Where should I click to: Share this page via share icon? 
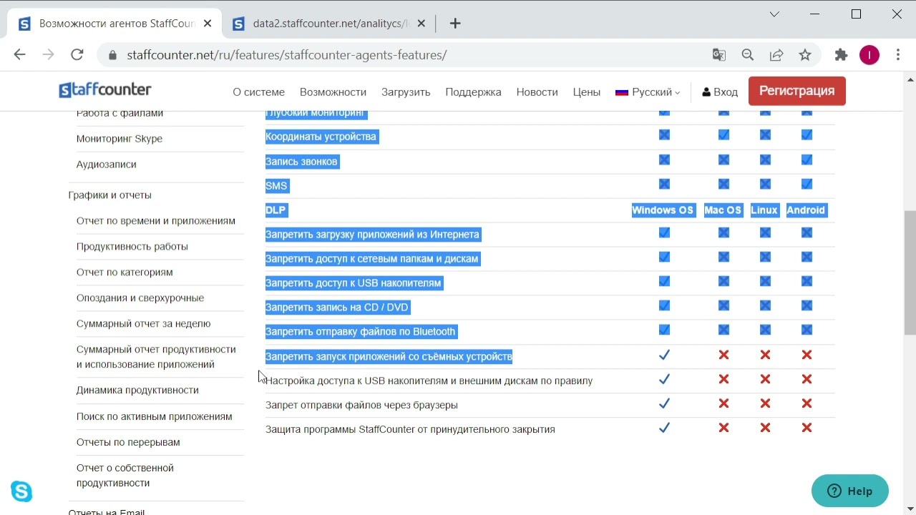776,55
